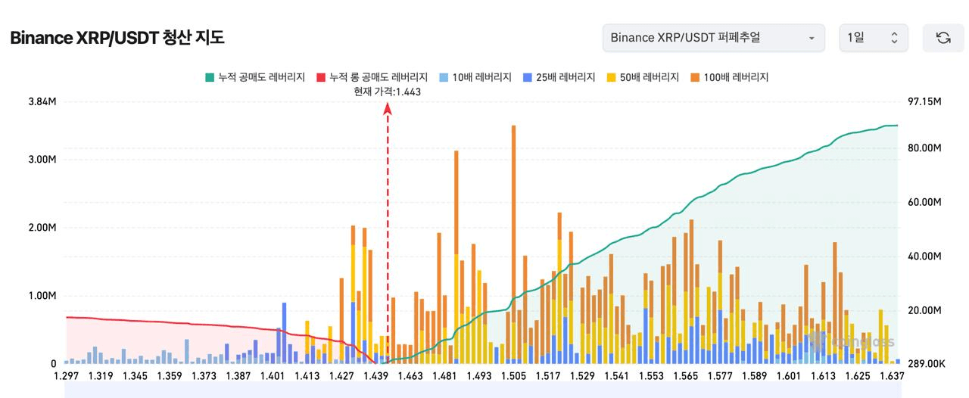The height and width of the screenshot is (398, 969).
Task: Click the 1.565 price label on x-axis
Action: tap(685, 376)
